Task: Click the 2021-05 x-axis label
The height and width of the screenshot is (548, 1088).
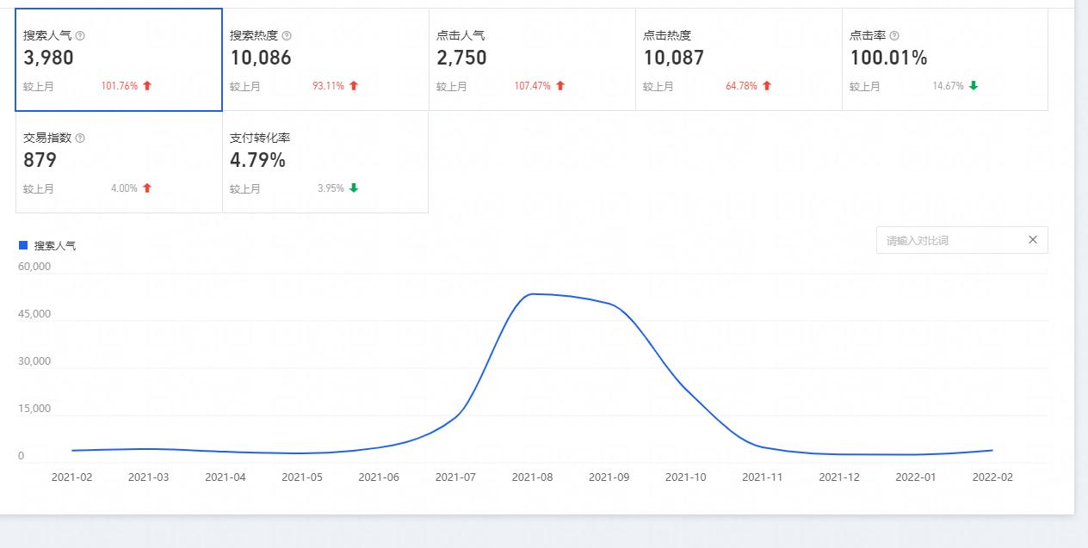Action: [x=302, y=477]
